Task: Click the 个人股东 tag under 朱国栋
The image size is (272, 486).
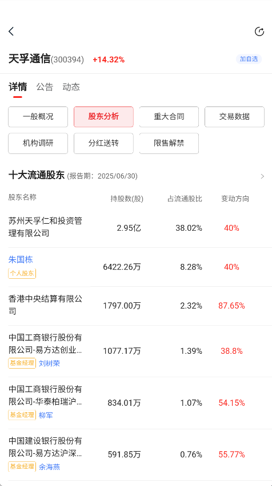Action: pyautogui.click(x=22, y=274)
